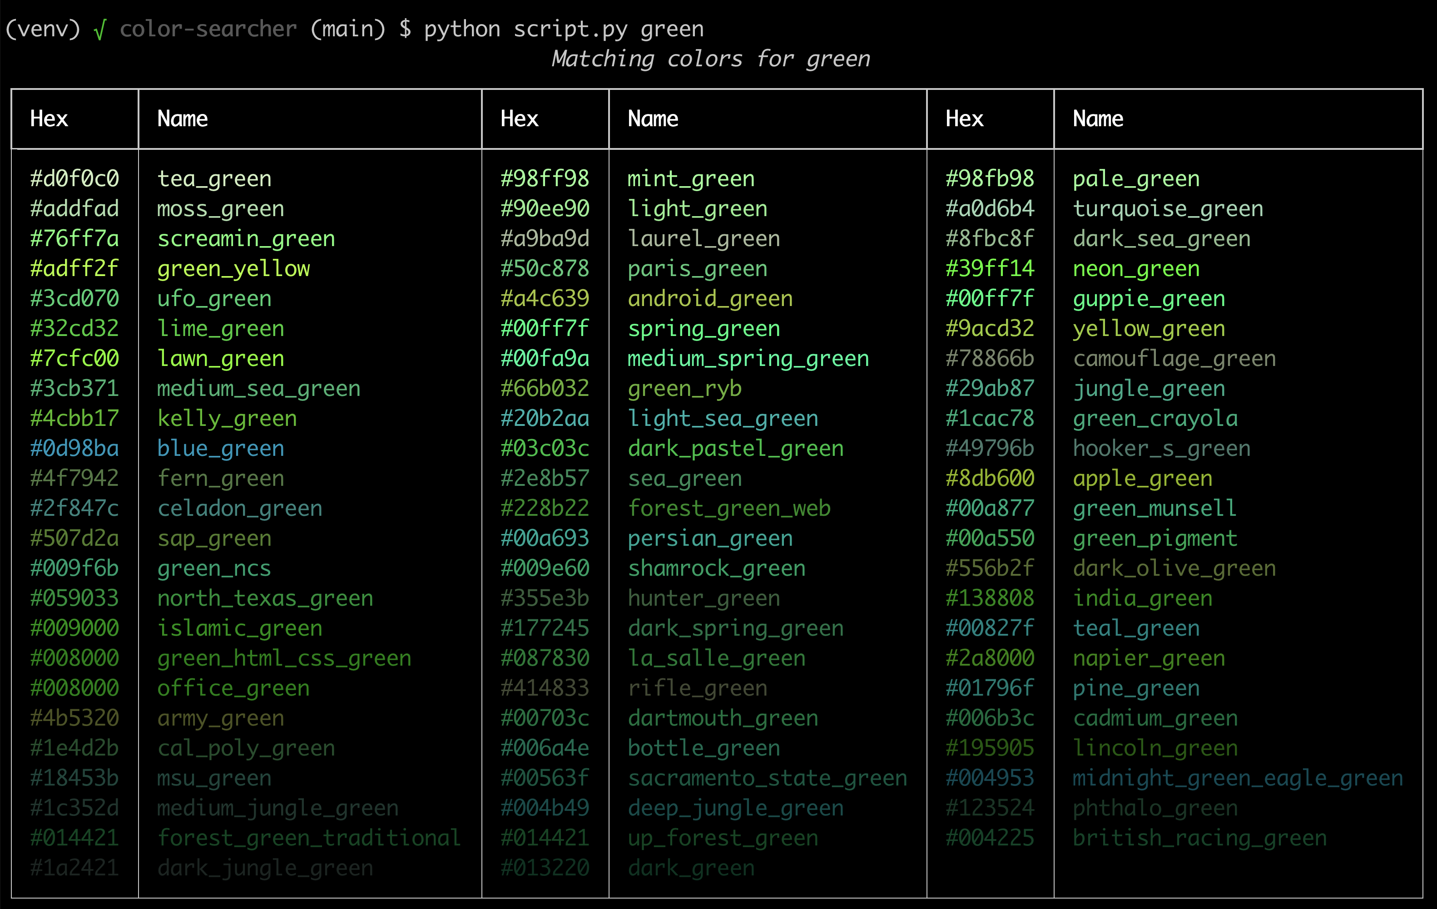Image resolution: width=1437 pixels, height=909 pixels.
Task: Click the first Hex column header
Action: [49, 119]
